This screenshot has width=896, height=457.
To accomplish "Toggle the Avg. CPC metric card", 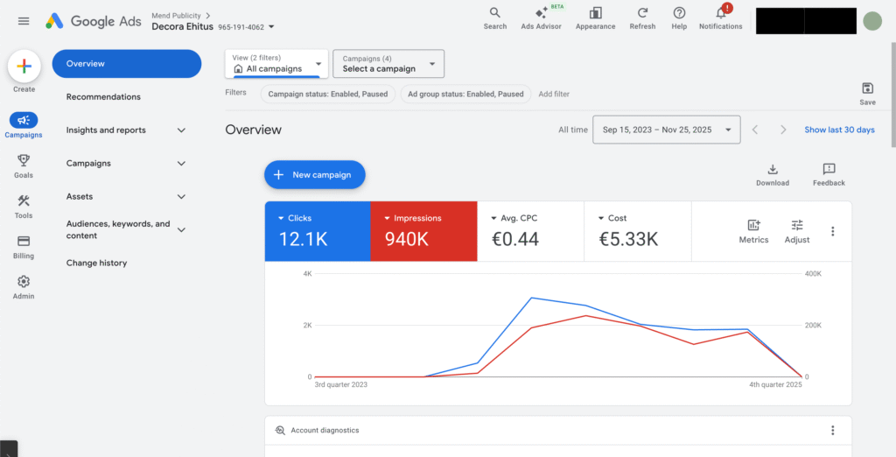I will (x=530, y=231).
